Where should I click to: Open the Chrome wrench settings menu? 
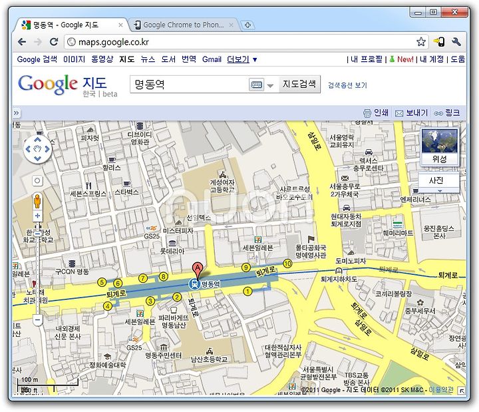coord(456,41)
